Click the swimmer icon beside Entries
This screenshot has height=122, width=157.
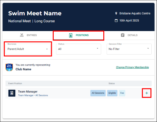(x=22, y=35)
